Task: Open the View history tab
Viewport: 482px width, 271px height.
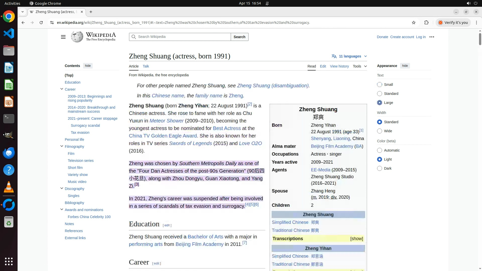Action: coord(339,66)
